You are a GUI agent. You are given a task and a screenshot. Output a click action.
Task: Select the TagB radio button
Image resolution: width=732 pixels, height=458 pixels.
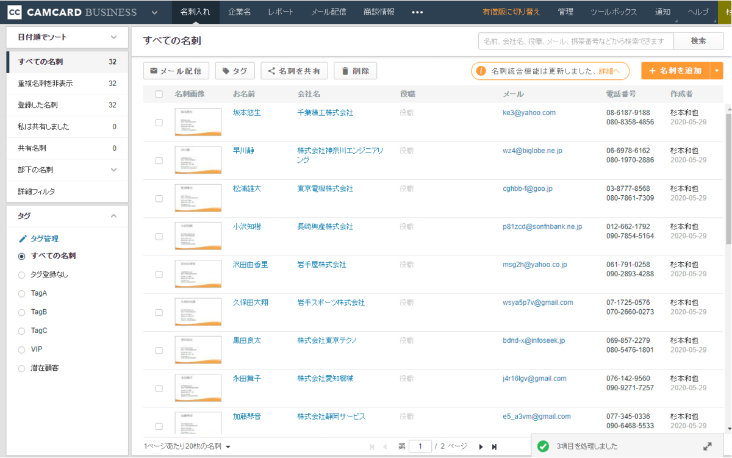[22, 312]
